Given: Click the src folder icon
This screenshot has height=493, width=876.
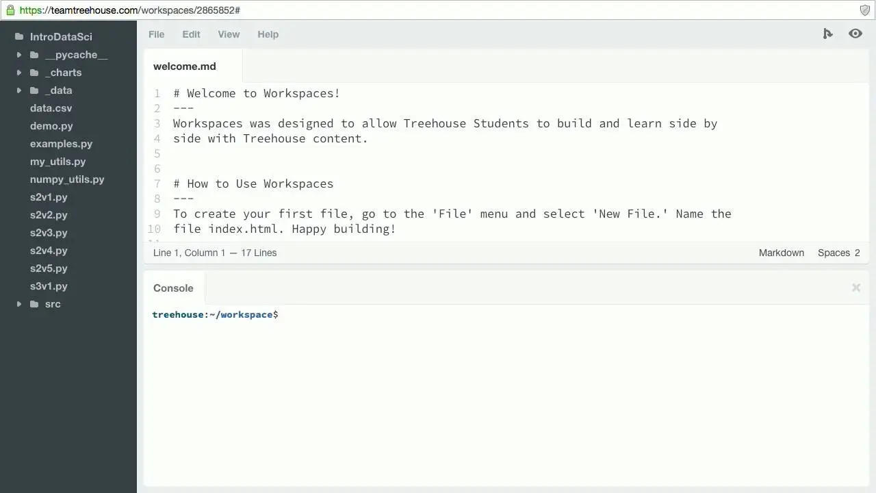Looking at the screenshot, I should (34, 304).
